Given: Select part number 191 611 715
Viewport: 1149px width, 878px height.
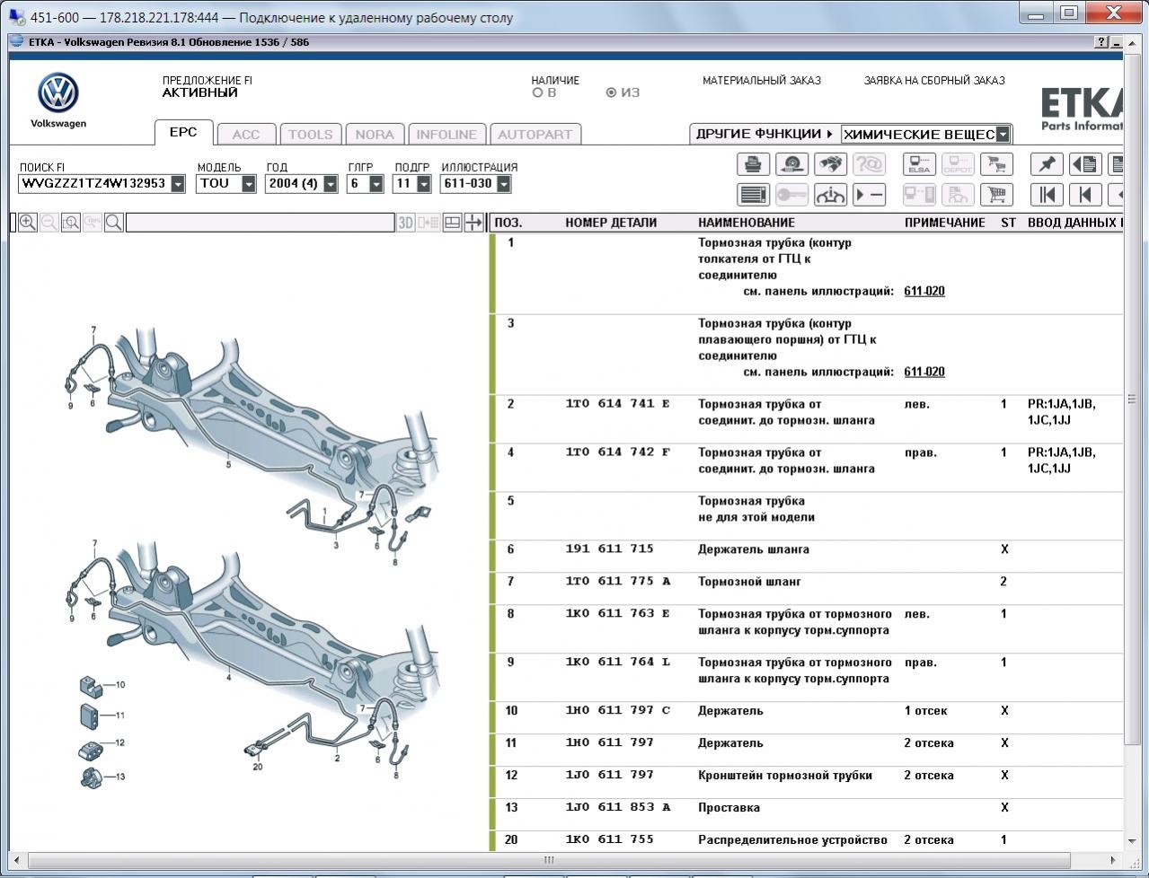Looking at the screenshot, I should click(x=610, y=549).
